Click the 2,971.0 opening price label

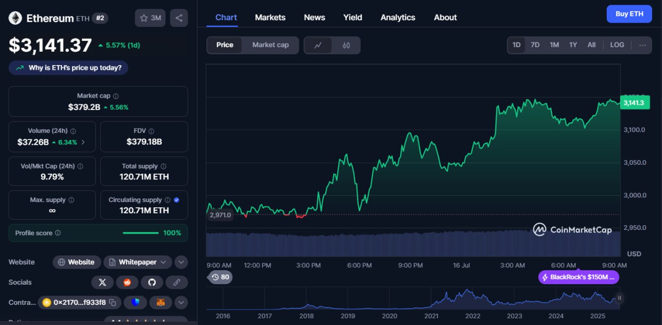(x=220, y=215)
